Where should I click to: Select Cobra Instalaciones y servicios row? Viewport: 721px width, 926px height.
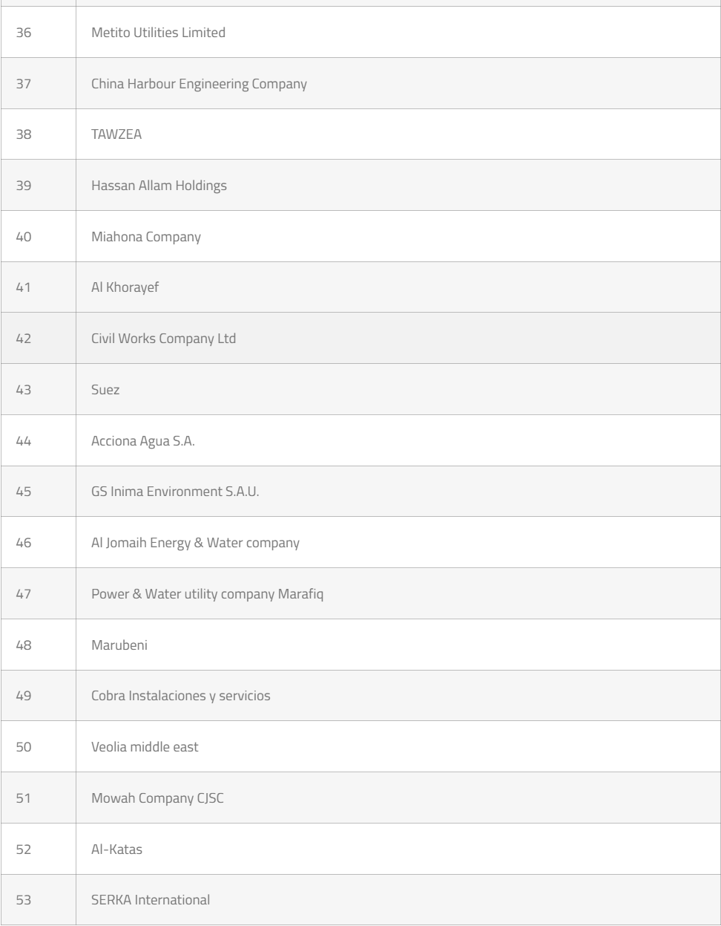pos(181,696)
